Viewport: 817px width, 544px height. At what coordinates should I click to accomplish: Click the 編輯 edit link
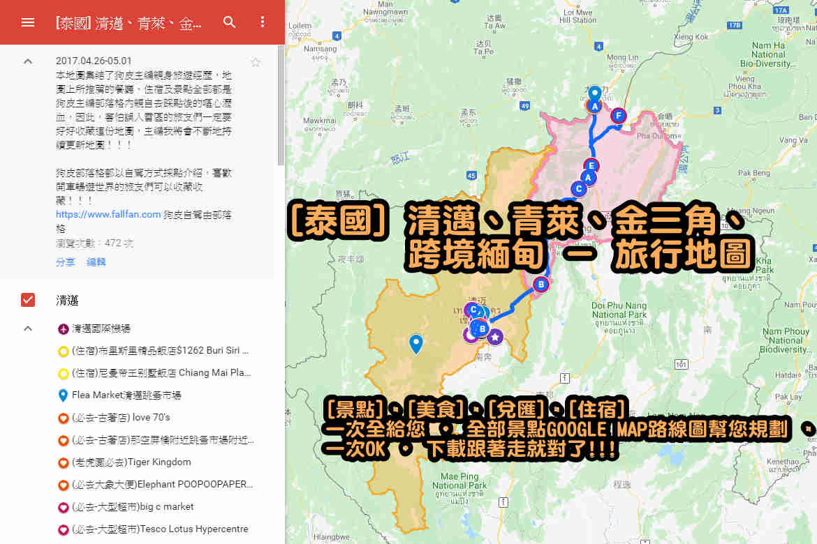[96, 262]
